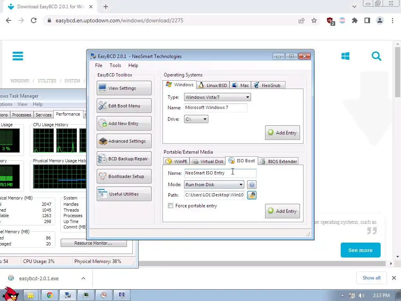Open Task Manager Help menu

(x=38, y=104)
